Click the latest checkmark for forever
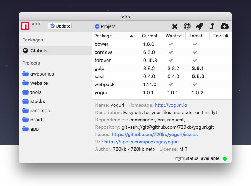Image resolution: width=251 pixels, height=186 pixels. tap(195, 60)
